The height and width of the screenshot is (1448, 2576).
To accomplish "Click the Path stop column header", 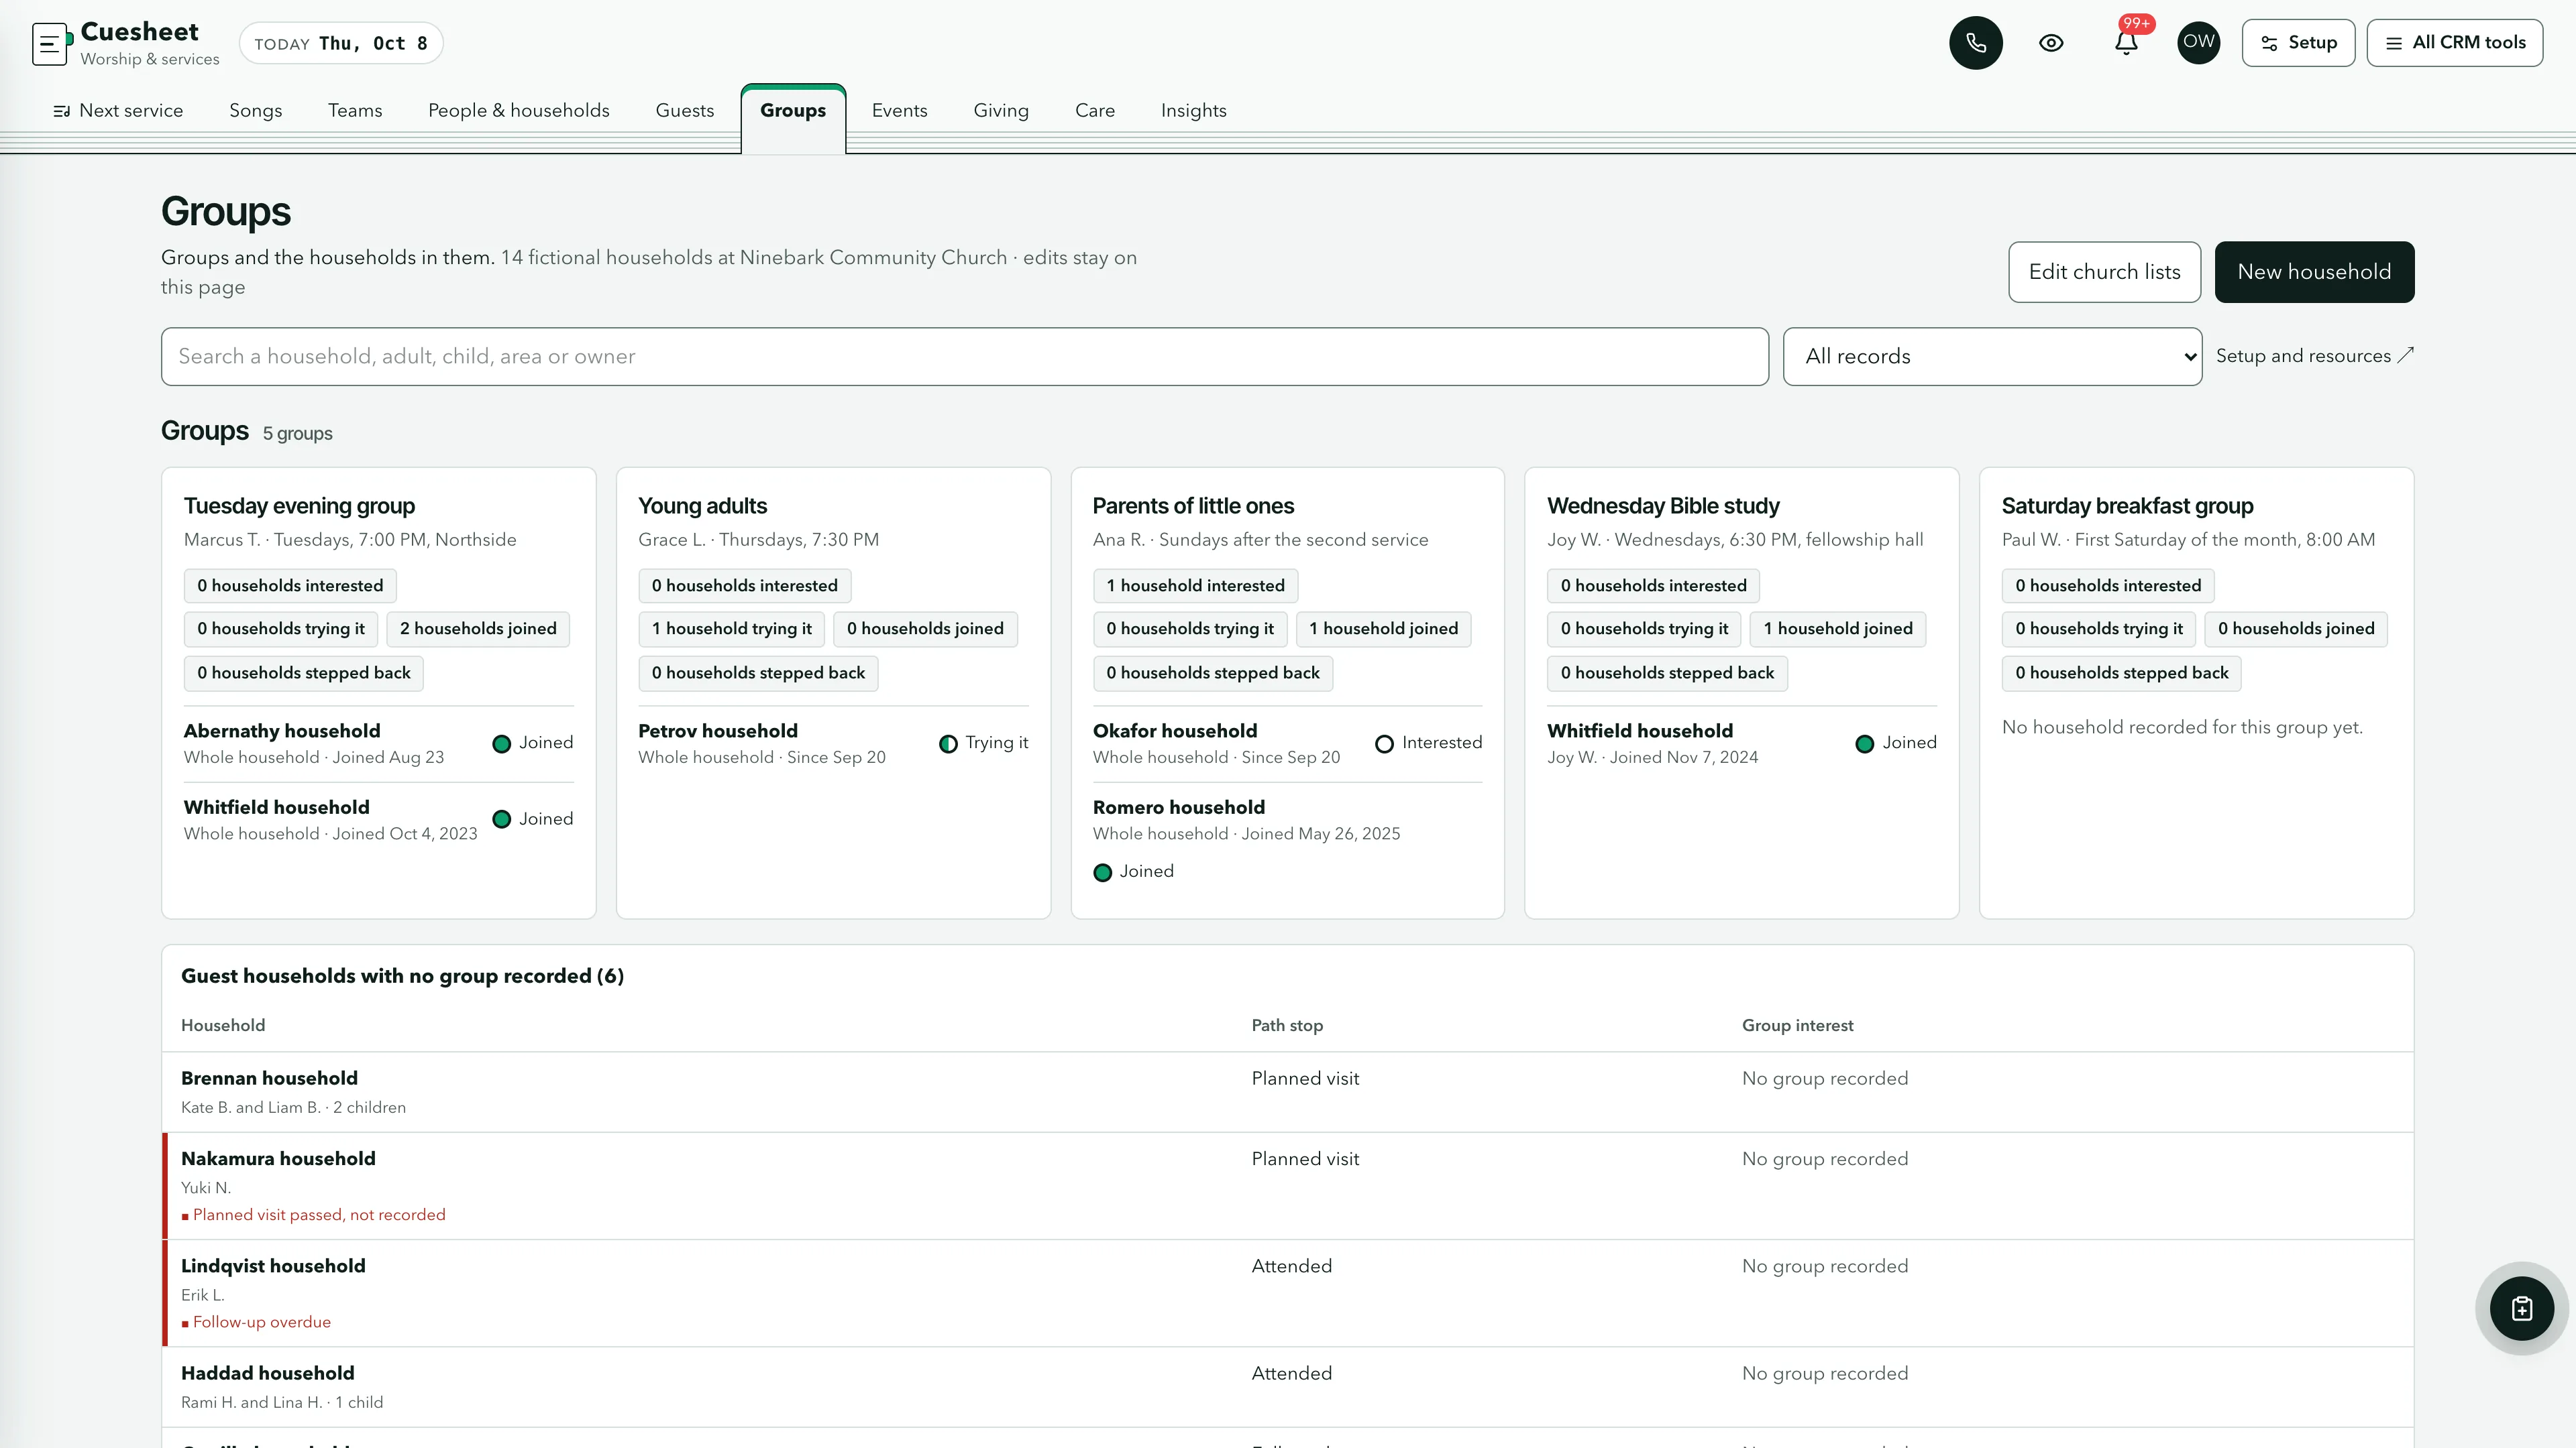I will [1287, 1025].
